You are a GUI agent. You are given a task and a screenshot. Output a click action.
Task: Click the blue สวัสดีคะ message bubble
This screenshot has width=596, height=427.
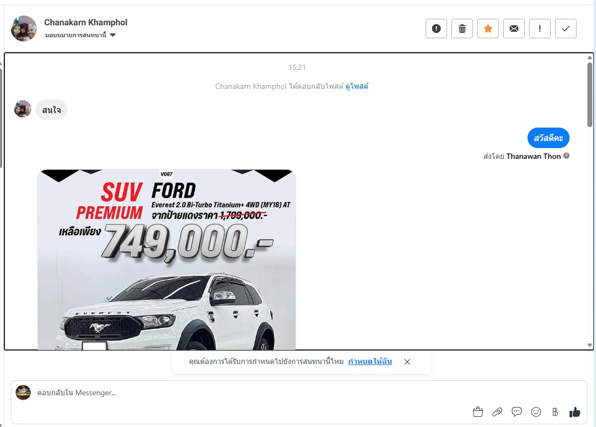coord(548,138)
